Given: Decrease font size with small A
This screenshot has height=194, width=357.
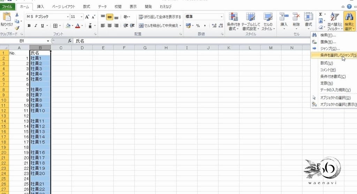Looking at the screenshot, I should tap(93, 17).
